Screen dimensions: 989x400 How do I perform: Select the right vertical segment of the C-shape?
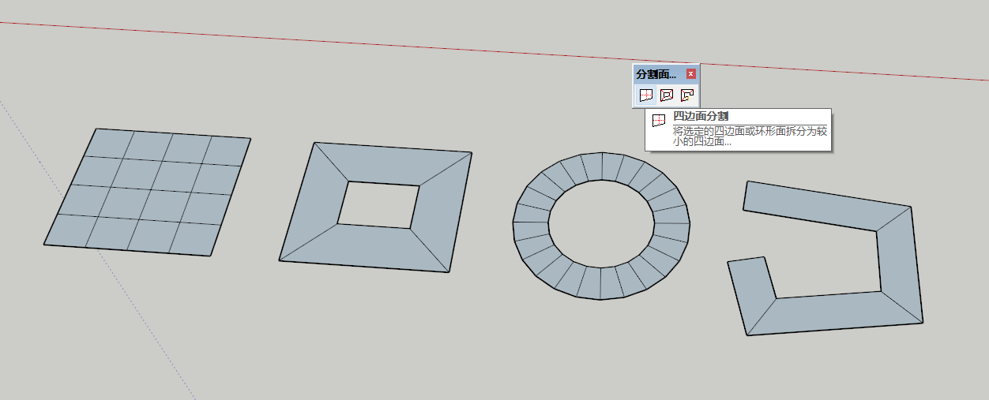(899, 260)
